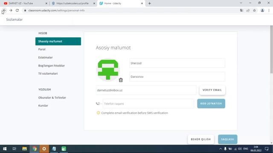The width and height of the screenshot is (273, 153).
Task: Click the volume speaker tray icon
Action: (240, 149)
